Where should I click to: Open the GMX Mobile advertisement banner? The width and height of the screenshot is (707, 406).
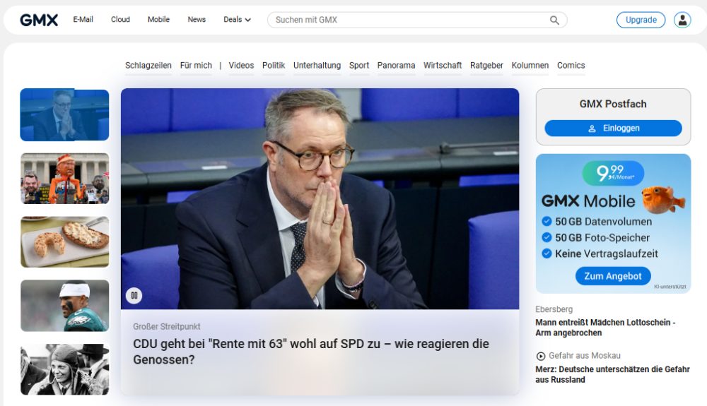coord(613,224)
